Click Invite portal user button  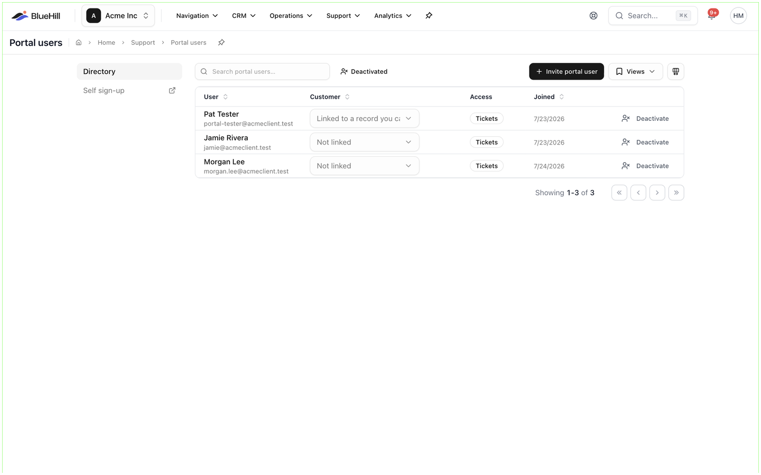click(x=567, y=72)
